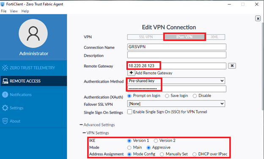Click the vertical scrollbar of the panel
Image resolution: width=264 pixels, height=159 pixels.
point(263,66)
